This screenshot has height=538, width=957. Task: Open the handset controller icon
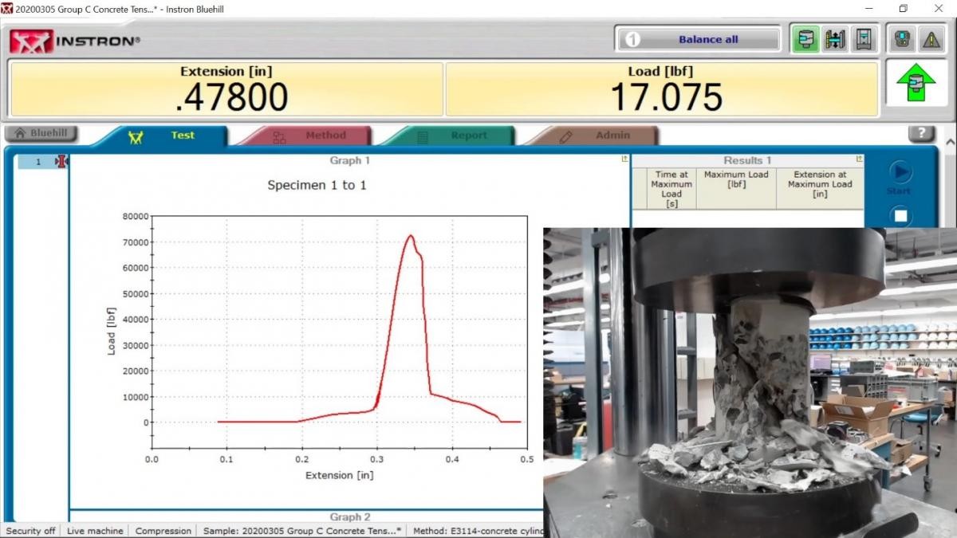(x=903, y=39)
